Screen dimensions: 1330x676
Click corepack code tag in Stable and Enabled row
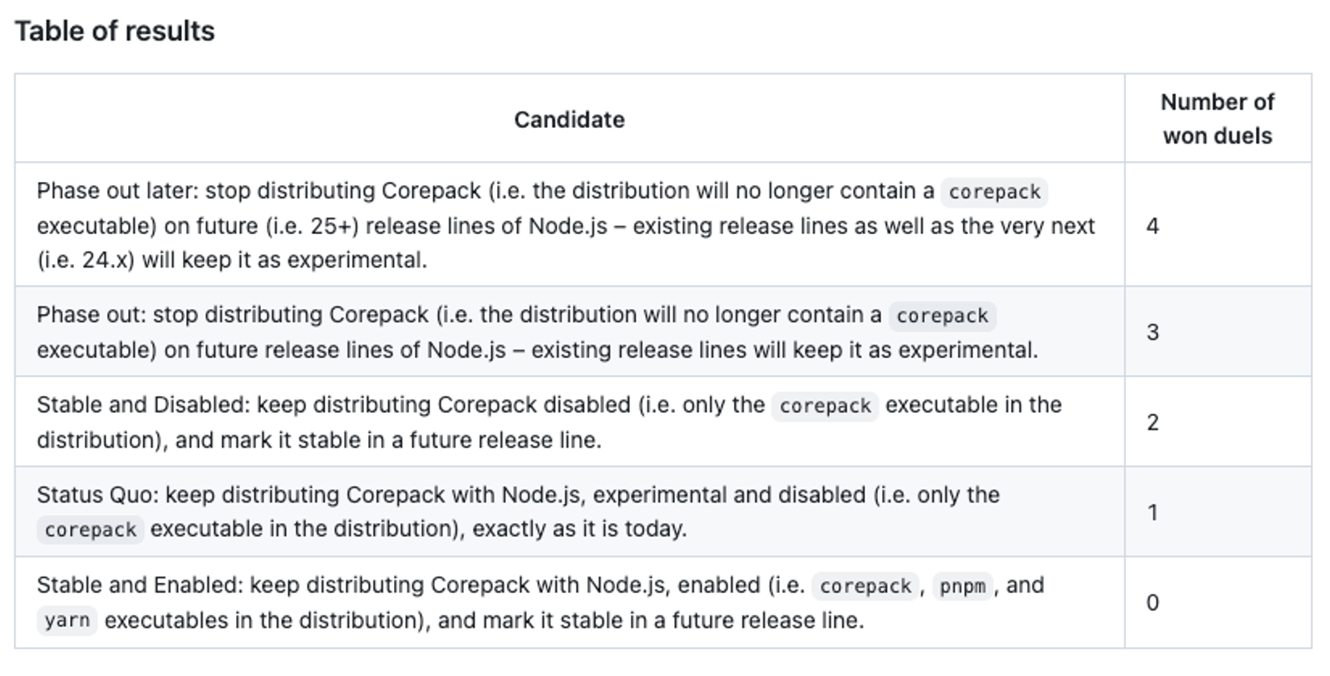pos(865,586)
